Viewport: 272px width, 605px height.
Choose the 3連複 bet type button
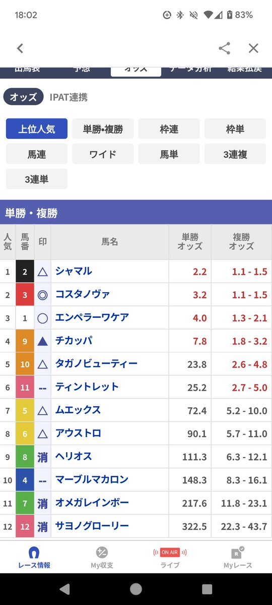tap(235, 154)
